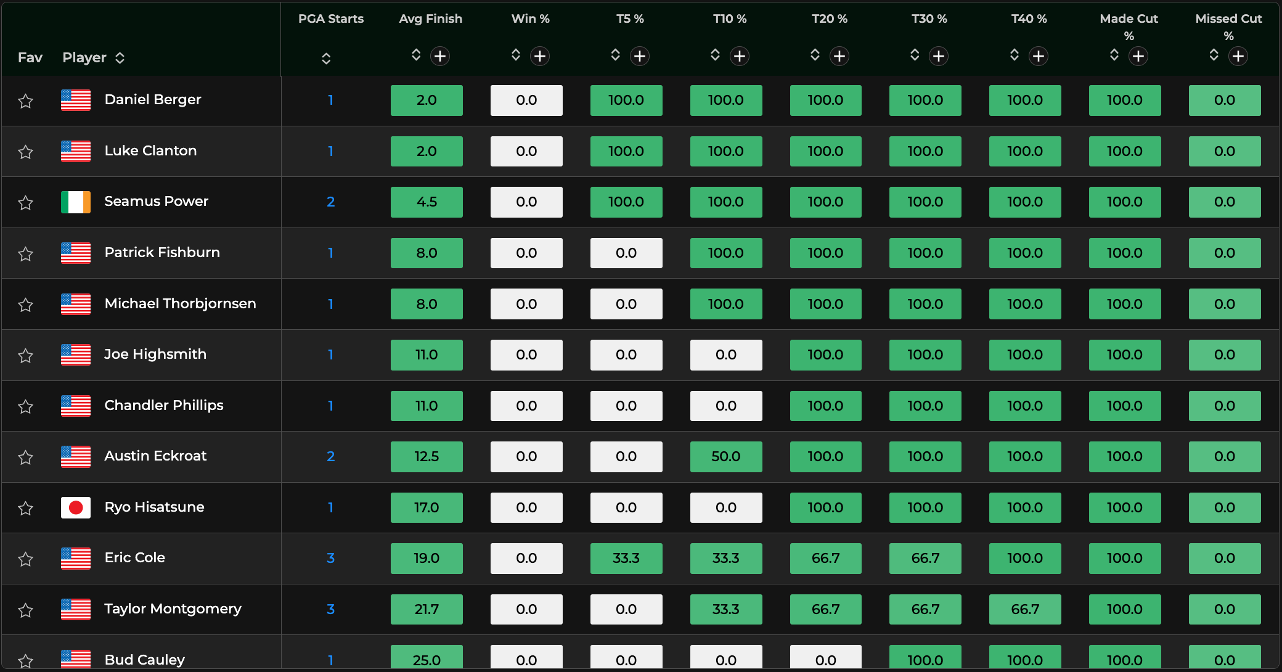Click the plus icon under Win %

coord(540,56)
